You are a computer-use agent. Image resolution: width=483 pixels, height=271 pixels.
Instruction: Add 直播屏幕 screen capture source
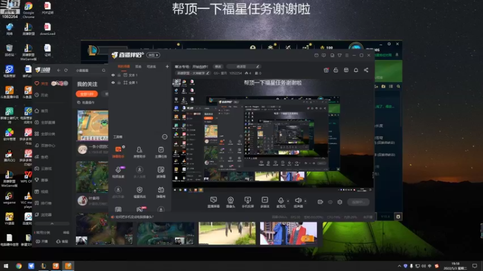[214, 202]
